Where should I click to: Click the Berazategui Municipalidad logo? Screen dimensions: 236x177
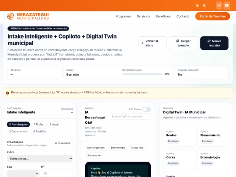[x=28, y=16]
